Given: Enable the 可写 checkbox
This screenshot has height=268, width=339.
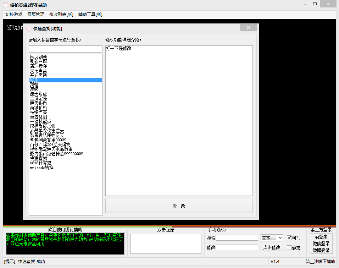Looking at the screenshot, I should click(289, 238).
